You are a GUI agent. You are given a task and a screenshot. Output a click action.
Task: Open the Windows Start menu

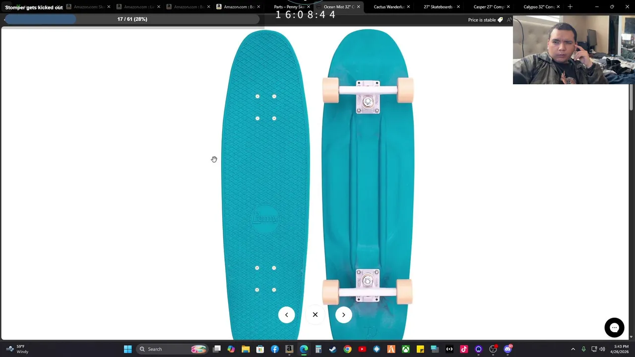[127, 349]
